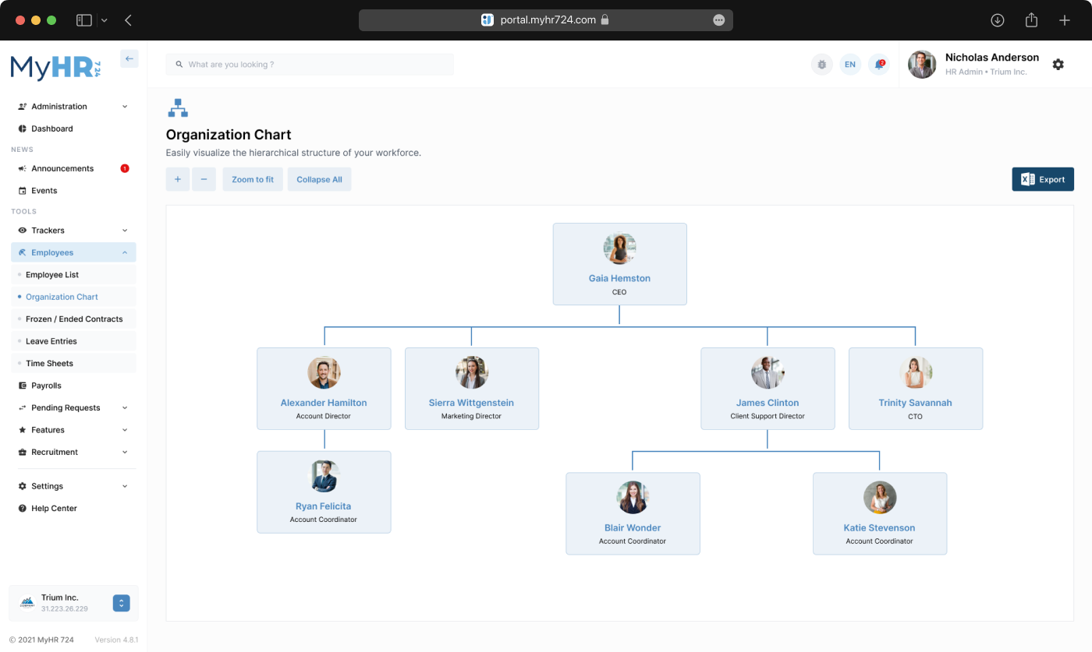Expand the sidebar Settings chevron
The image size is (1092, 652).
125,486
